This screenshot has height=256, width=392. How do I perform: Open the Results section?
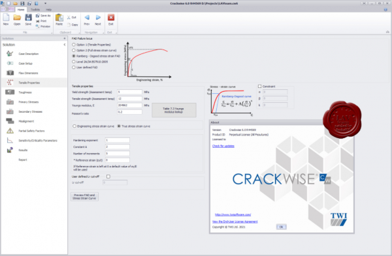pos(23,150)
